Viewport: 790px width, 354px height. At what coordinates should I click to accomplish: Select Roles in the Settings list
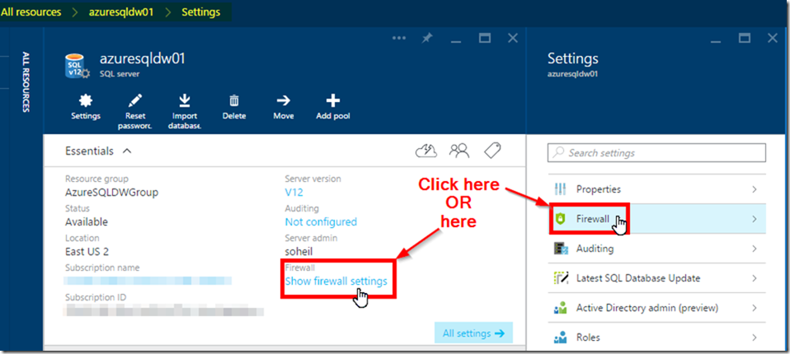(657, 338)
